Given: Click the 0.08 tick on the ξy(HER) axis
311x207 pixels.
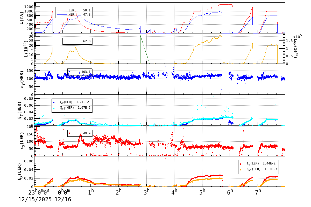Looking at the screenshot, I should [x=29, y=99].
